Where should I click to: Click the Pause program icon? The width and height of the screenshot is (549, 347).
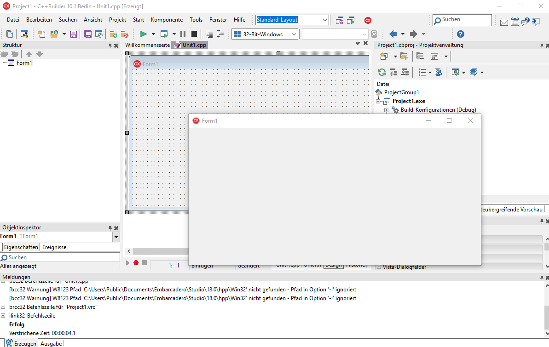(x=183, y=34)
